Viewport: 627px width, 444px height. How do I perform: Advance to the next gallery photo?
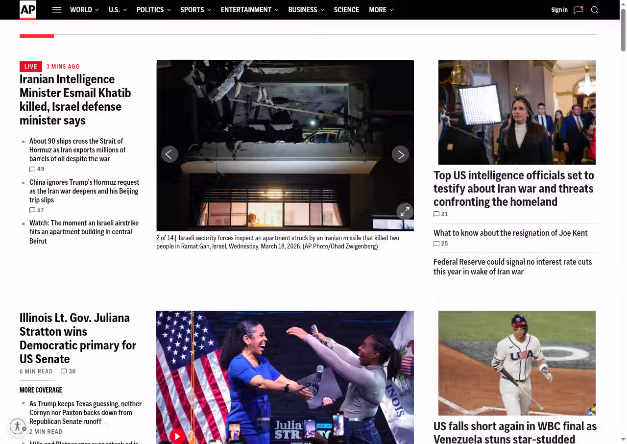point(400,154)
